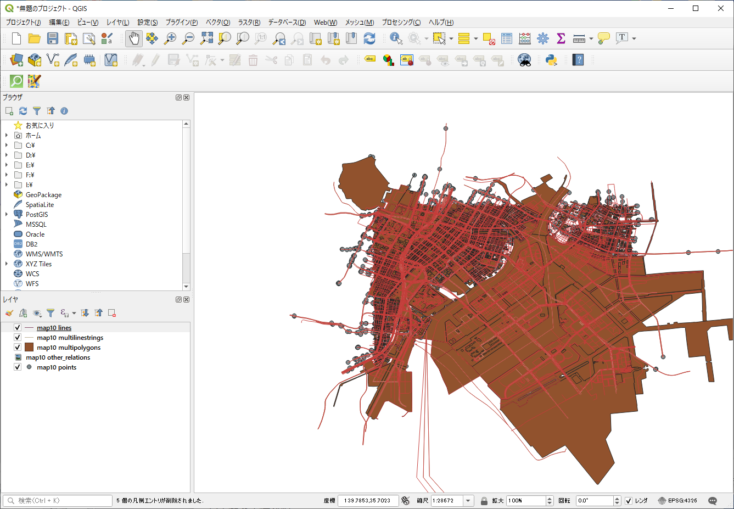Click the Zoom In magnifier tool
The width and height of the screenshot is (734, 509).
[170, 38]
